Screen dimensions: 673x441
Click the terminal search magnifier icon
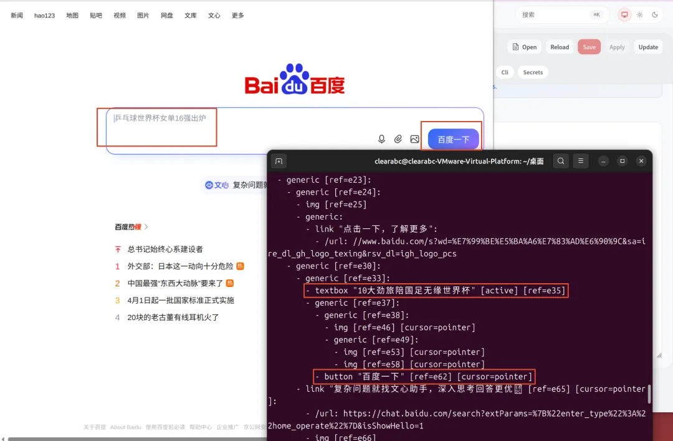(x=561, y=161)
